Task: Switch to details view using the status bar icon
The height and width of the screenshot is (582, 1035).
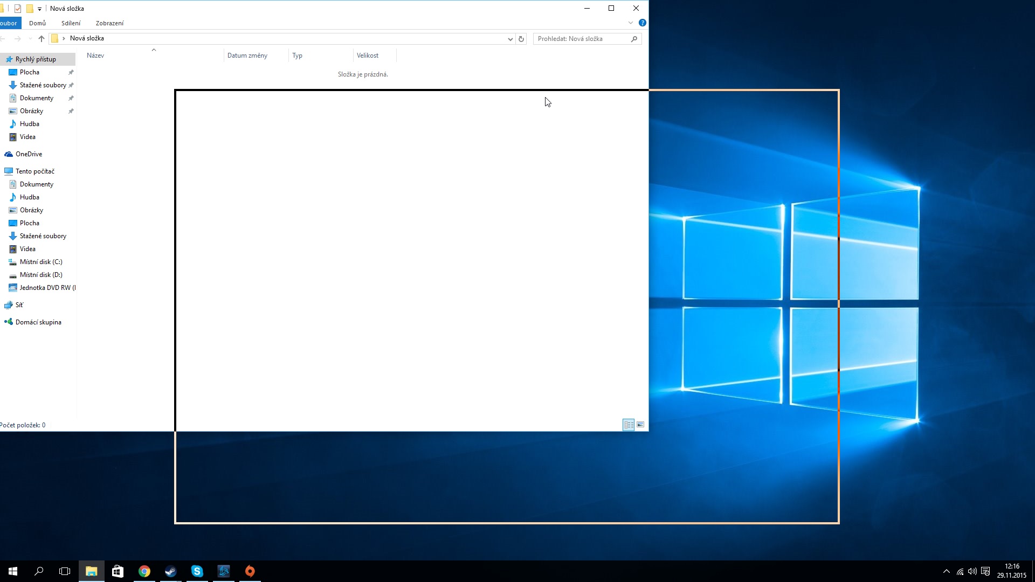Action: 629,425
